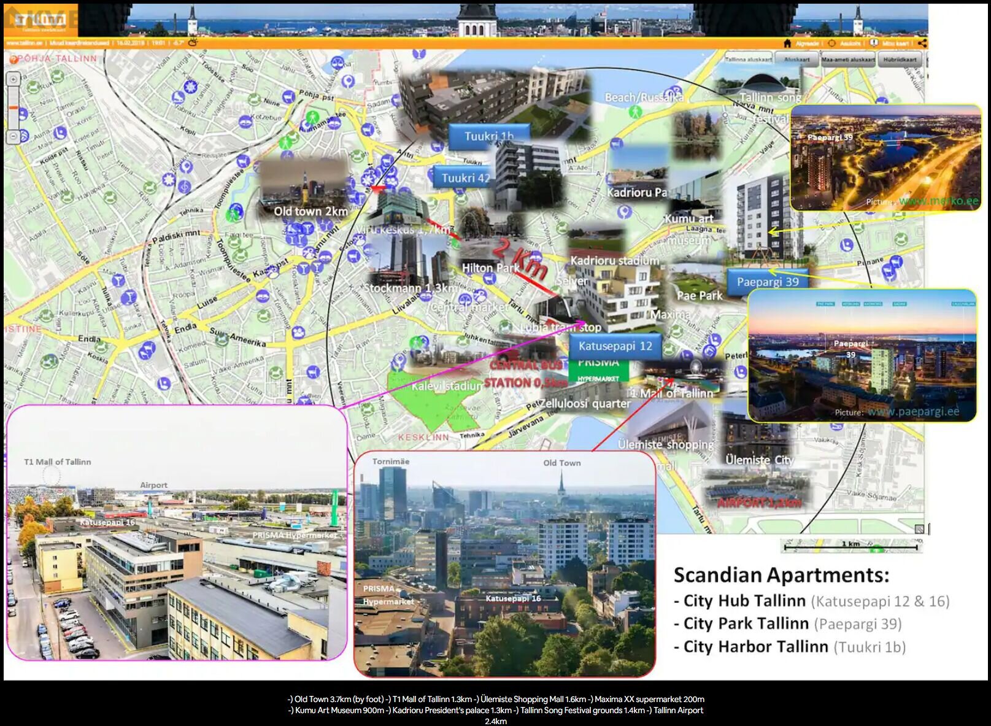Click the zoom level slider handle
The height and width of the screenshot is (726, 991).
pos(13,108)
